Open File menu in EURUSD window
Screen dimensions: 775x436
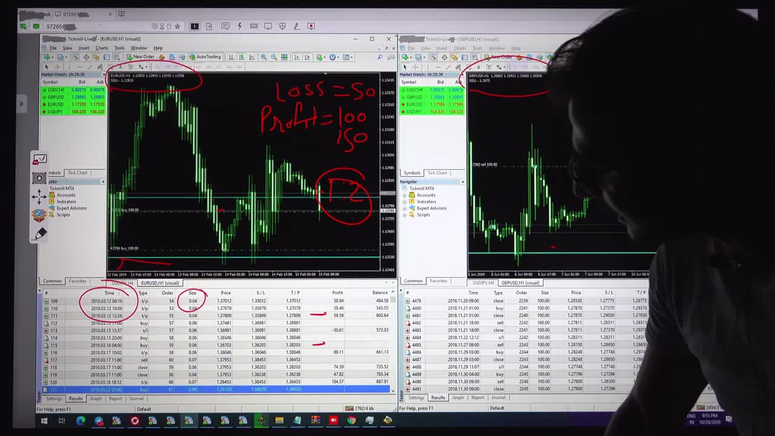tap(53, 48)
